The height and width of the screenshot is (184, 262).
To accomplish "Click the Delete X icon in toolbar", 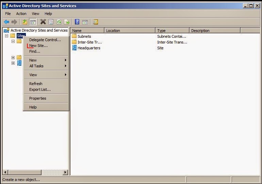I will [43, 22].
